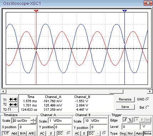Decrease Timebase scale with down stepper
Viewport: 153px width, 136px height.
click(33, 122)
